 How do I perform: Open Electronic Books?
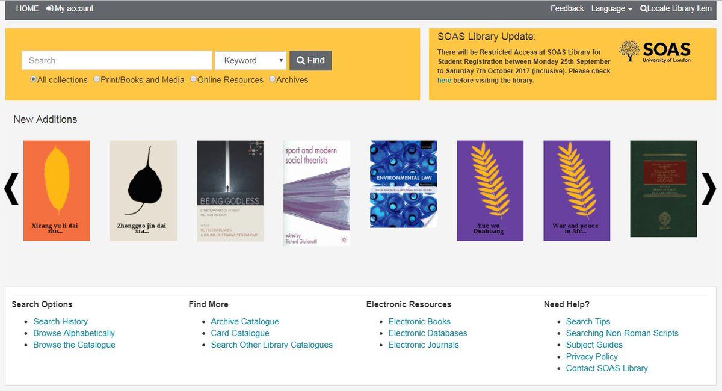[419, 321]
